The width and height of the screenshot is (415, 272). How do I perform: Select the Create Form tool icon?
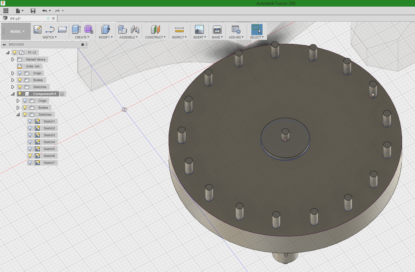[x=89, y=30]
